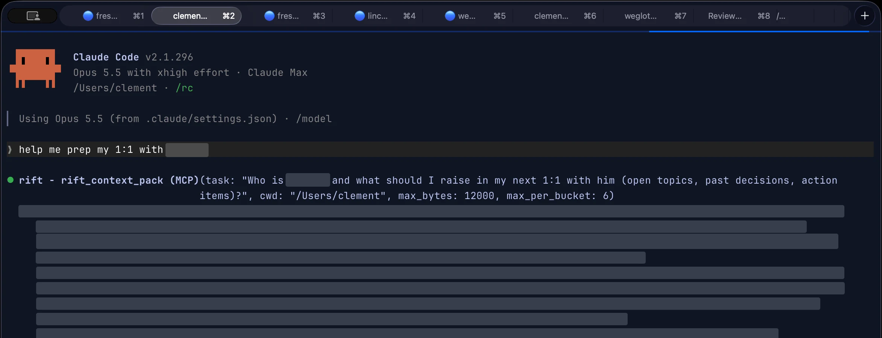Click the blue dot on the linc... tab
Viewport: 882px width, 338px height.
point(360,16)
